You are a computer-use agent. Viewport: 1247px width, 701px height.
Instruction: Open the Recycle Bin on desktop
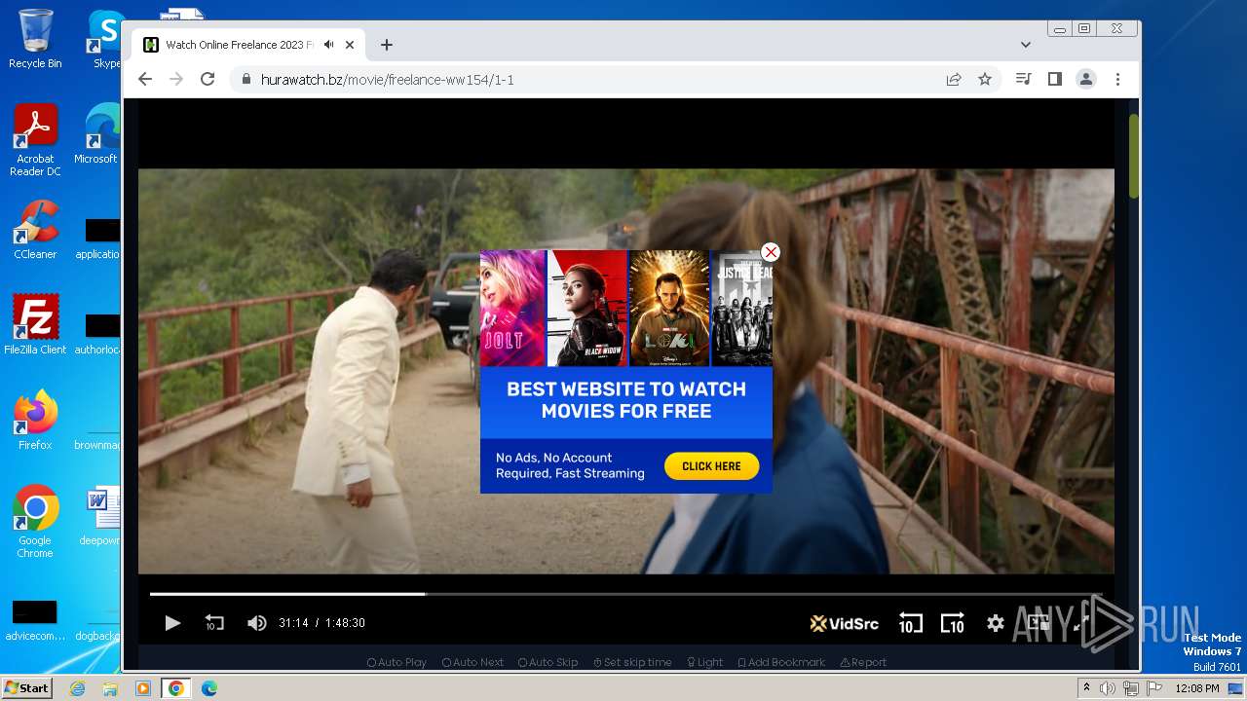click(x=35, y=40)
